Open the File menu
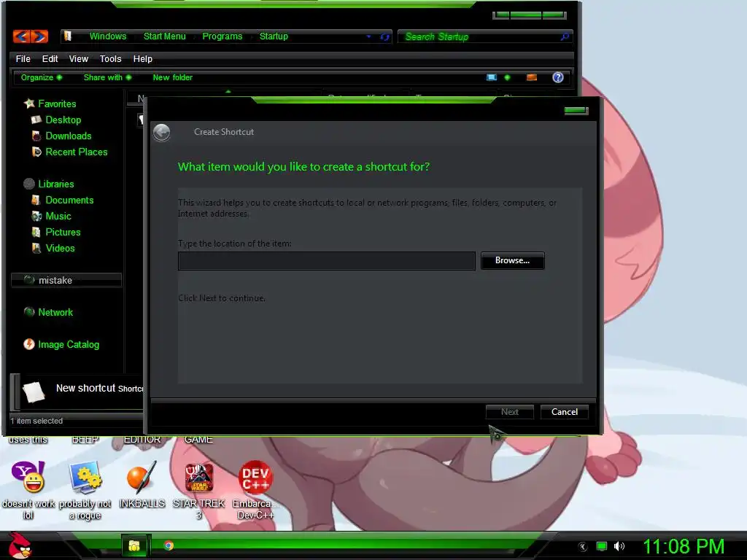This screenshot has width=747, height=560. tap(23, 58)
